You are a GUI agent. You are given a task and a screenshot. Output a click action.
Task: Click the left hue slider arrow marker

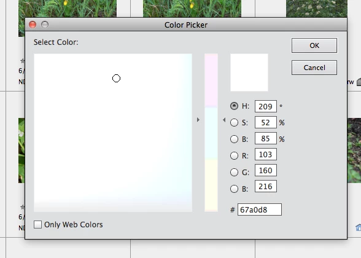(x=198, y=120)
